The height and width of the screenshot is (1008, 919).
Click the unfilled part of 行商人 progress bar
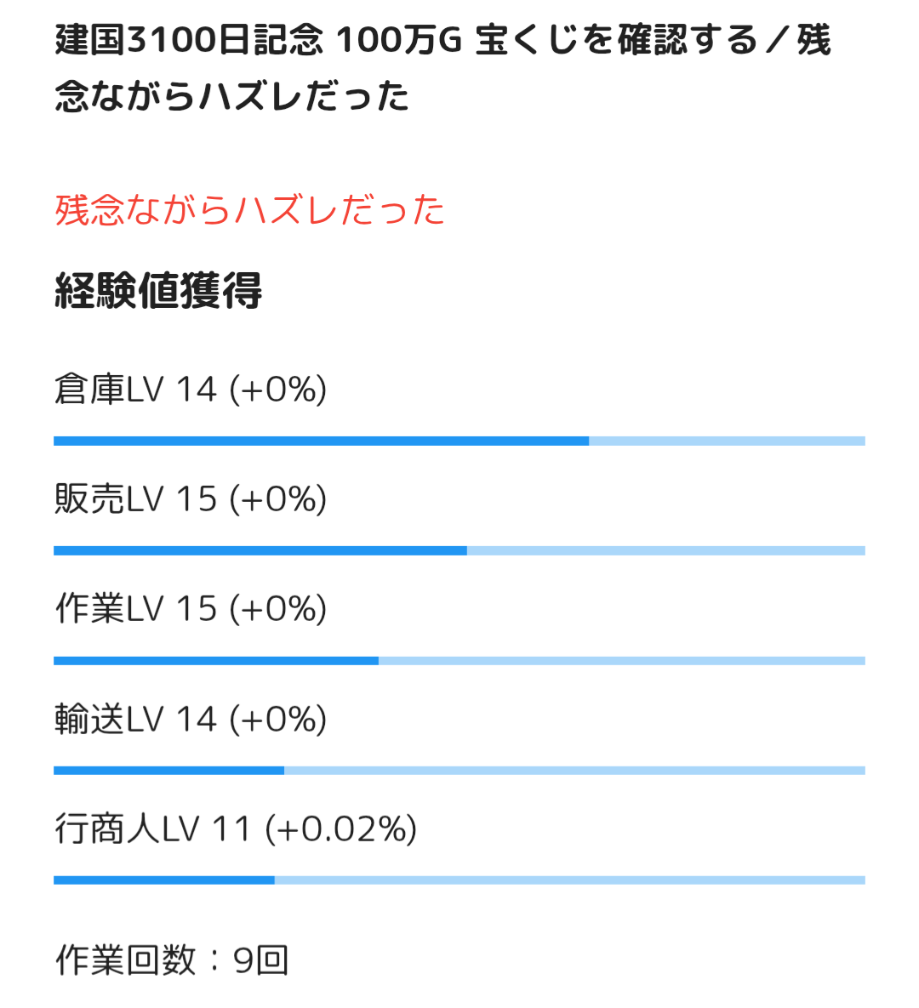[569, 880]
